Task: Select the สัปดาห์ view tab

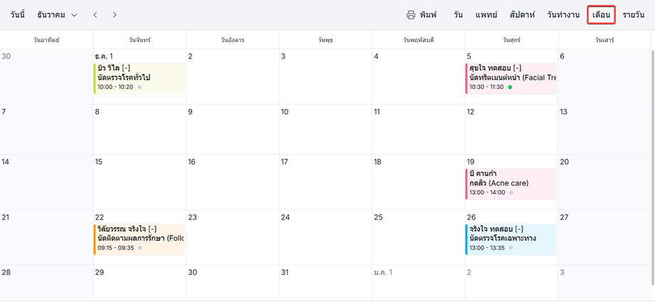Action: [523, 15]
